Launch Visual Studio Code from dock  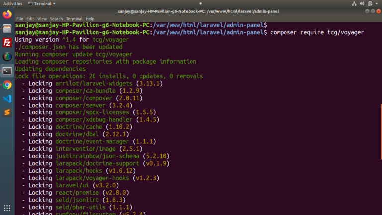click(x=7, y=99)
